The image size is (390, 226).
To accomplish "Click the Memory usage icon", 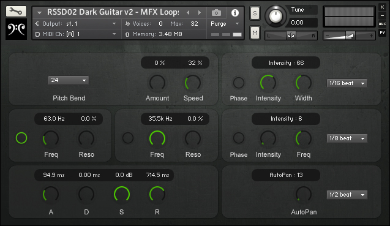I will (x=127, y=34).
